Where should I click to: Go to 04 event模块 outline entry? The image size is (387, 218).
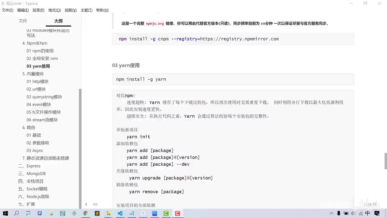39,104
